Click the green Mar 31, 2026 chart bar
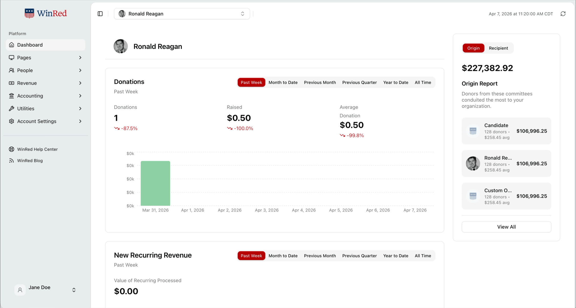The height and width of the screenshot is (308, 576). [155, 183]
